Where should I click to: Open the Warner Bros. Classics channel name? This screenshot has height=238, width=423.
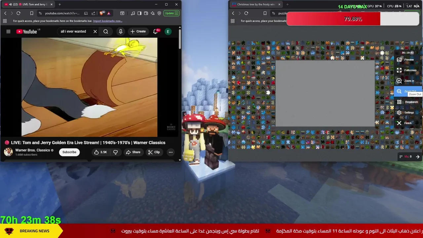tap(32, 150)
